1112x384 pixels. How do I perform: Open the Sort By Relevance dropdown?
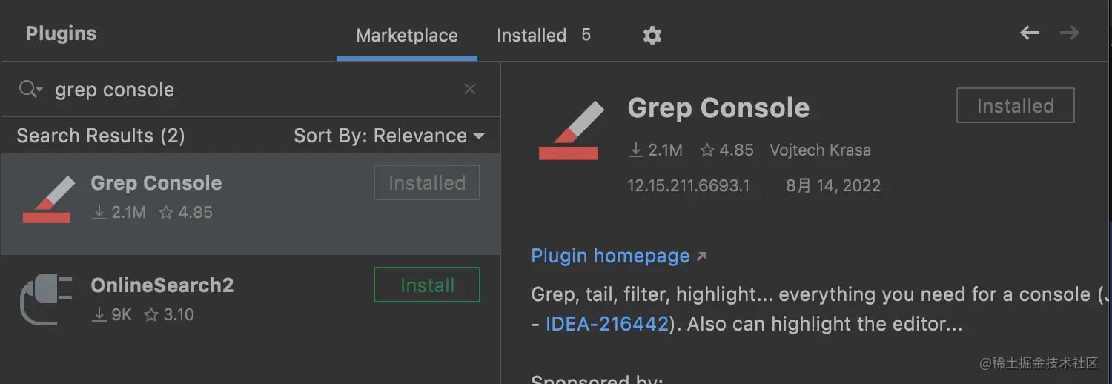[388, 136]
